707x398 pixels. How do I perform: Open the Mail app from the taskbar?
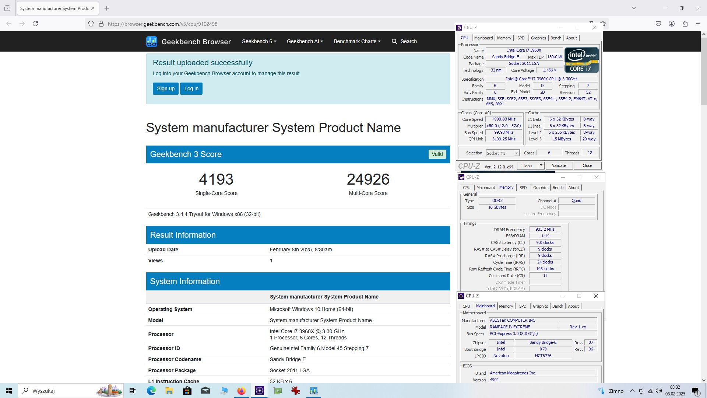coord(205,391)
